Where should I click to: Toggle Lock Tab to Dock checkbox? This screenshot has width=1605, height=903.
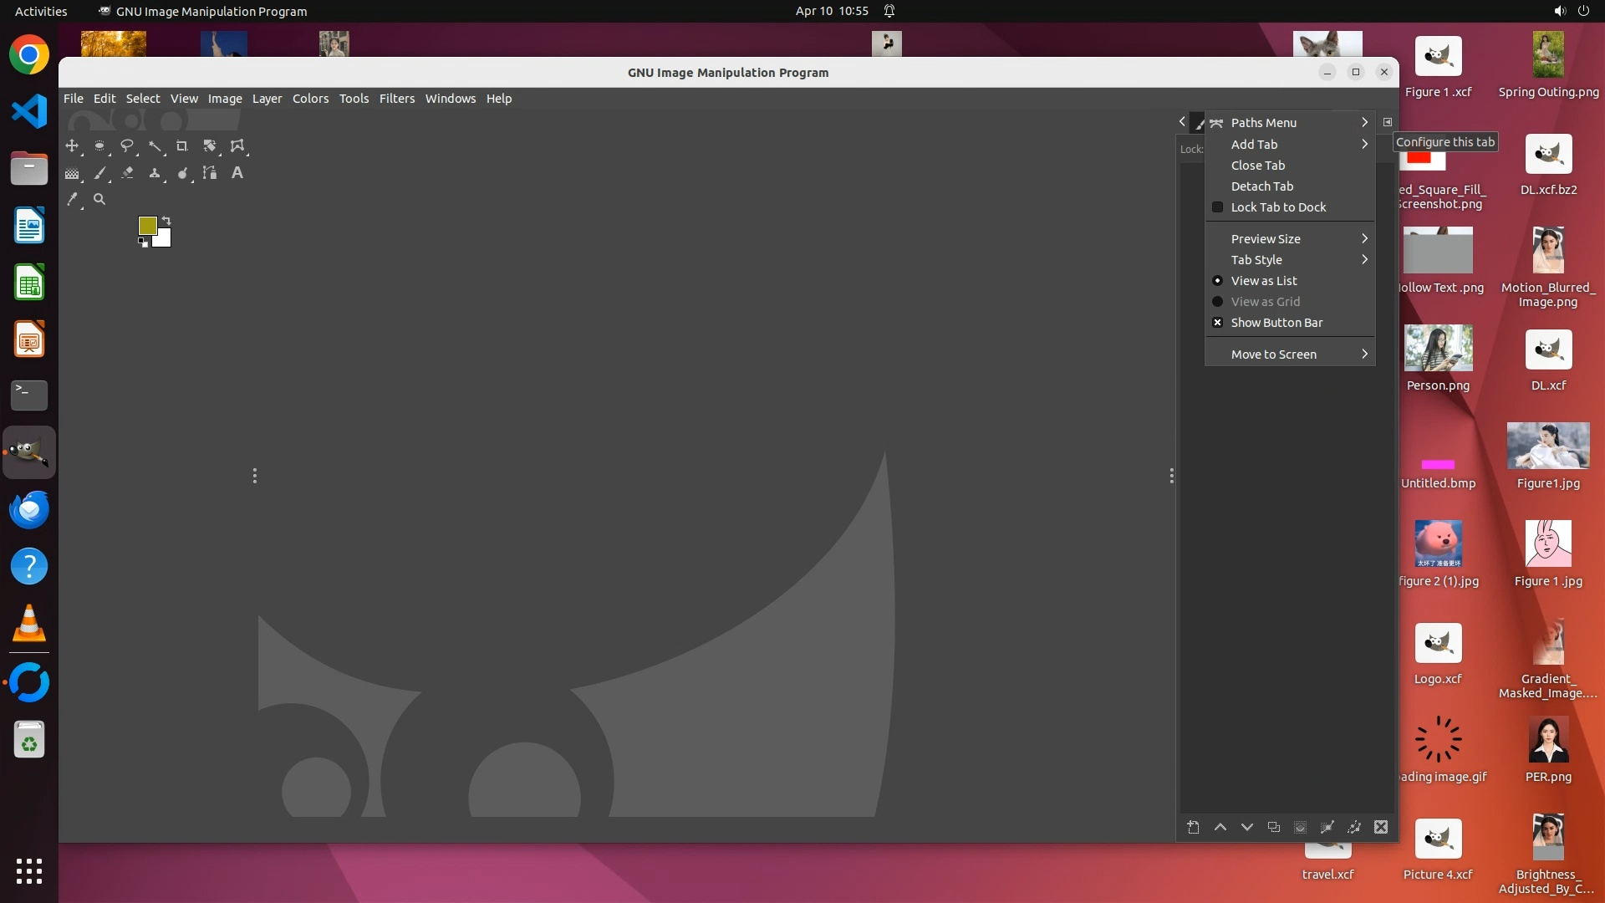point(1278,207)
